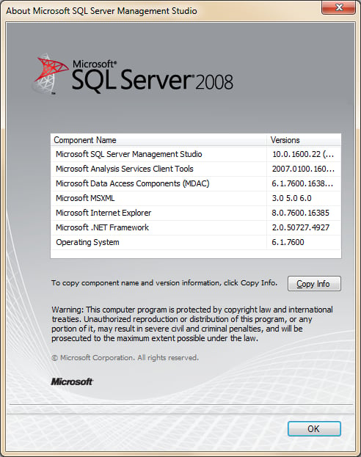Click version value 10.0.1600.22

[303, 154]
